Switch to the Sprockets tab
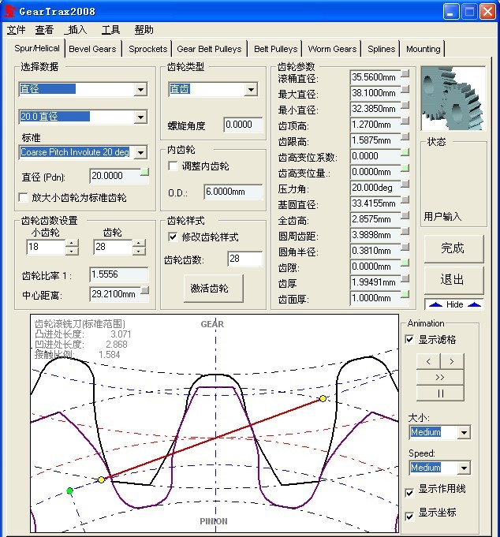Image resolution: width=500 pixels, height=537 pixels. click(148, 49)
